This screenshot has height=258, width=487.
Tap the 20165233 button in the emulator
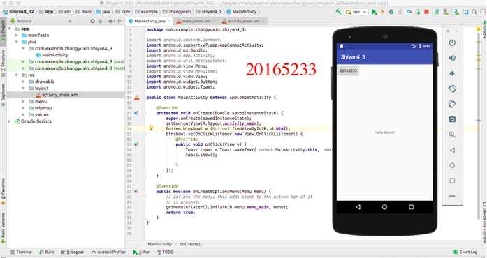tap(349, 70)
